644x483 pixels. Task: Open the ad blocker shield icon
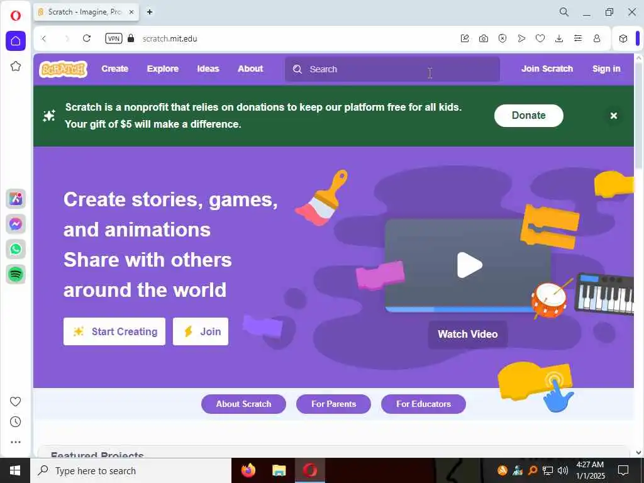pos(502,38)
